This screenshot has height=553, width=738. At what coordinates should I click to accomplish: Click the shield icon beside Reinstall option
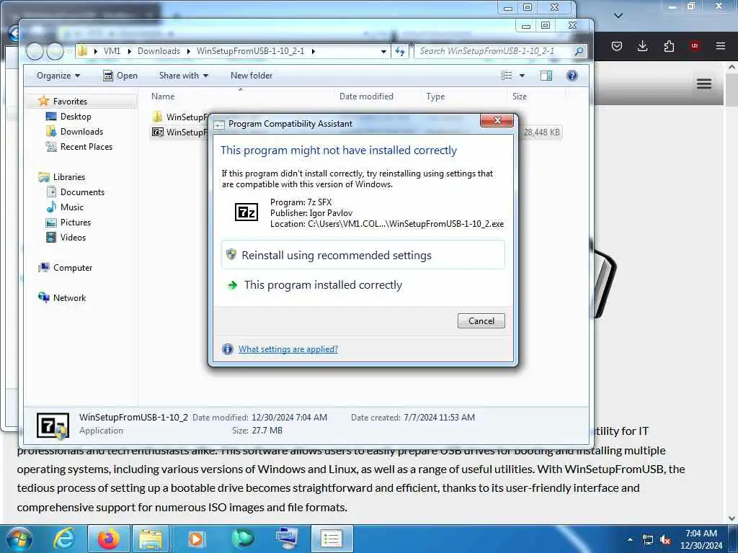pyautogui.click(x=231, y=254)
